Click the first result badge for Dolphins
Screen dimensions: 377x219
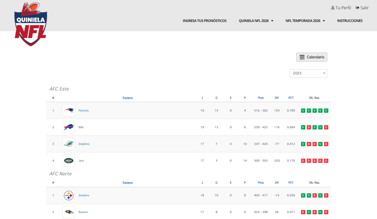pyautogui.click(x=303, y=144)
